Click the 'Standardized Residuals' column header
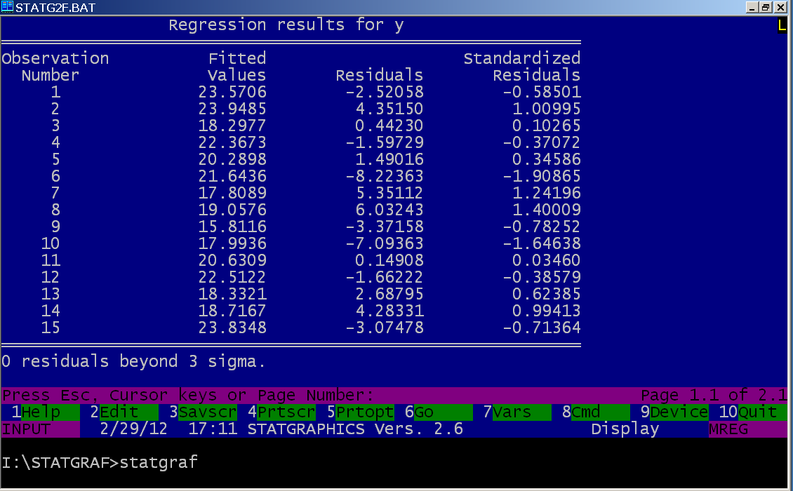 [522, 67]
